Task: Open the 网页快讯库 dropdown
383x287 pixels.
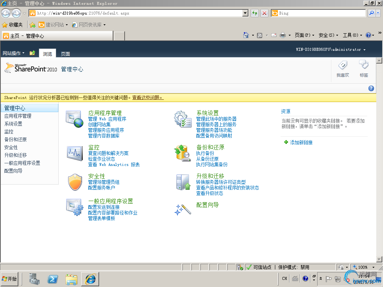Action: pyautogui.click(x=105, y=25)
